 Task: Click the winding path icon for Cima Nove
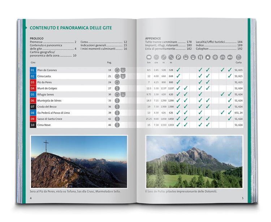tap(117, 125)
